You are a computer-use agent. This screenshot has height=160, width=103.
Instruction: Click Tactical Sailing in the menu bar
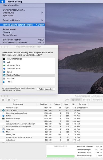click(x=14, y=2)
